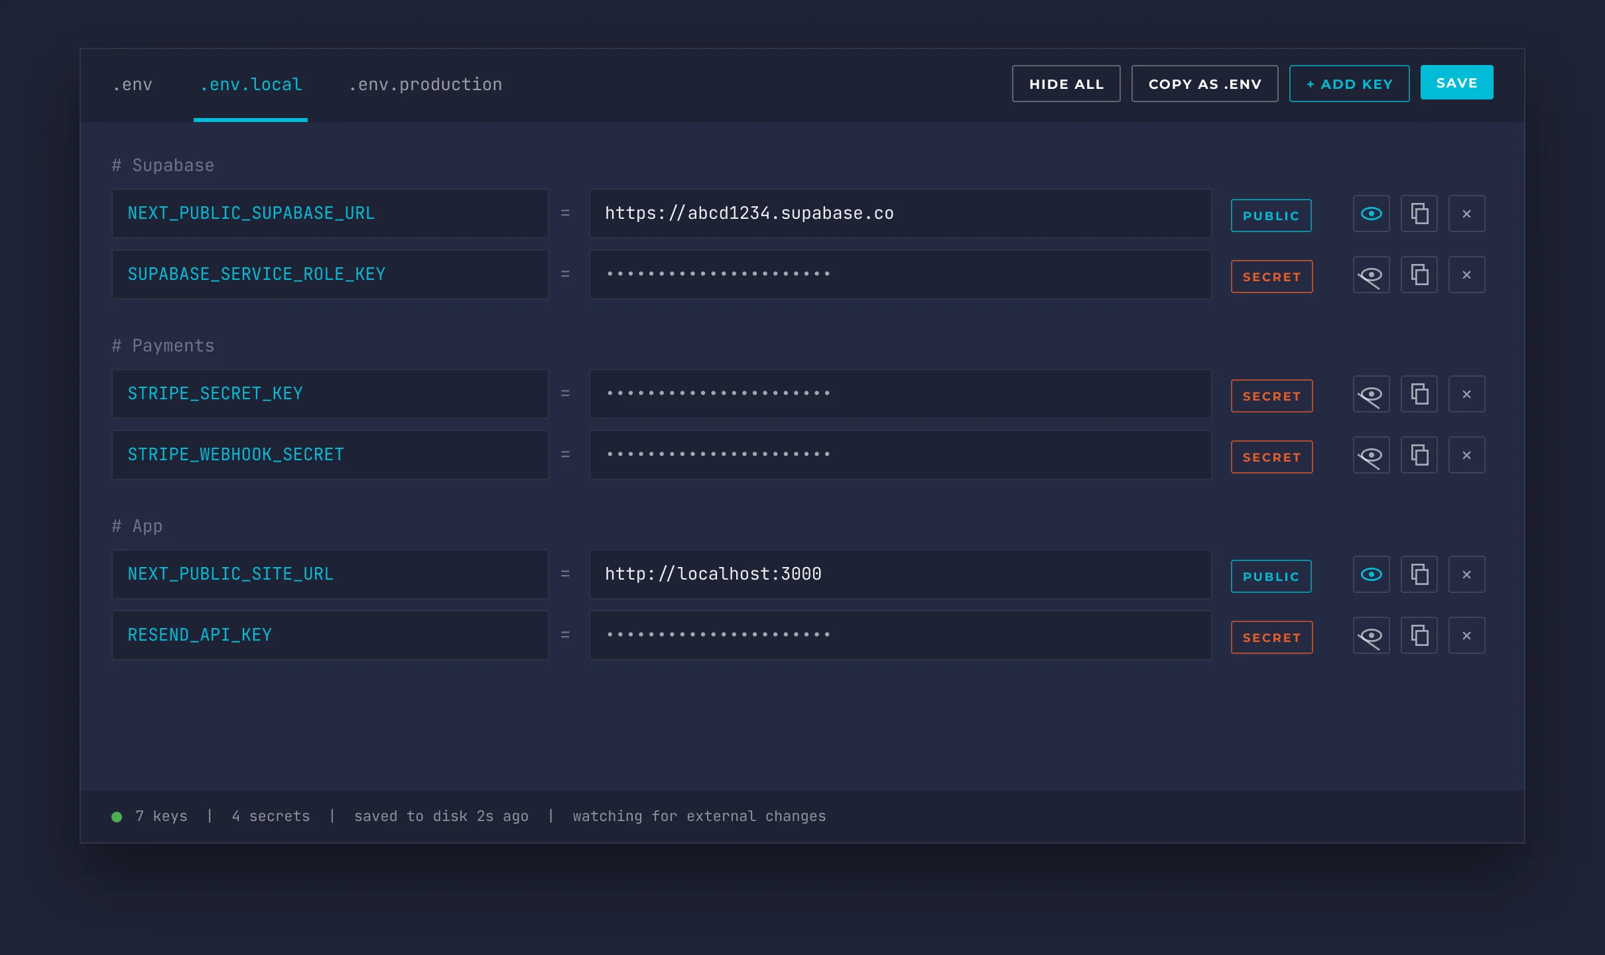The height and width of the screenshot is (955, 1605).
Task: Toggle SECRET badge on STRIPE_WEBHOOK_SECRET
Action: (x=1271, y=457)
